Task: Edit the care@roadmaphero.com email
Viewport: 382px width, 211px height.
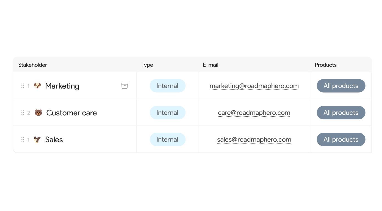Action: tap(254, 113)
